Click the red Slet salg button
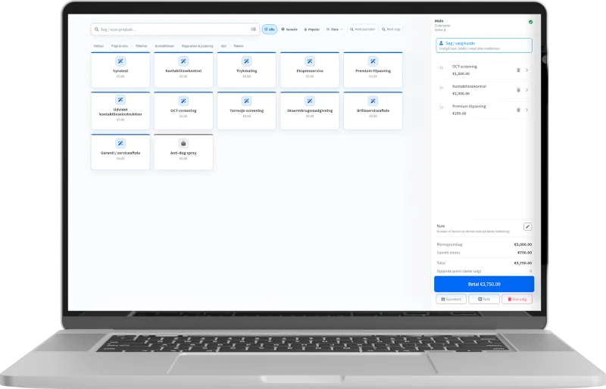This screenshot has height=389, width=606. tap(517, 299)
